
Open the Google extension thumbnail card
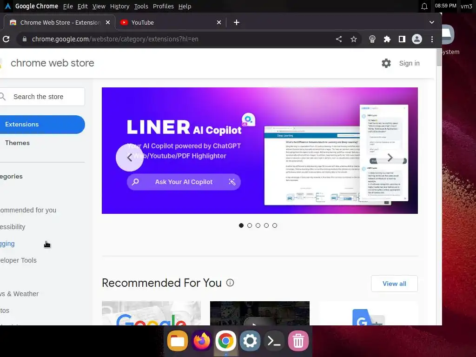click(x=151, y=313)
